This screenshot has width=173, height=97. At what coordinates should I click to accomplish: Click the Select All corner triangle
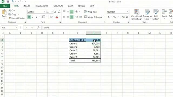(x=3, y=33)
